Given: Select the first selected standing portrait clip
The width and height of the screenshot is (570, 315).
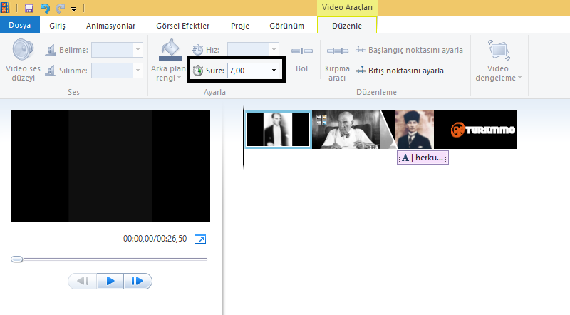Looking at the screenshot, I should click(x=278, y=130).
